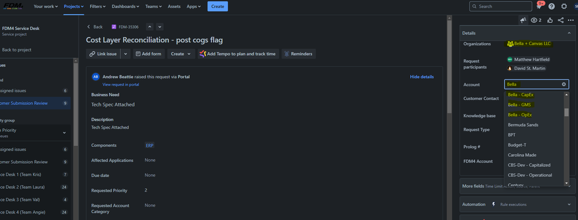The height and width of the screenshot is (220, 578).
Task: Click the feedback megaphone icon
Action: [523, 20]
